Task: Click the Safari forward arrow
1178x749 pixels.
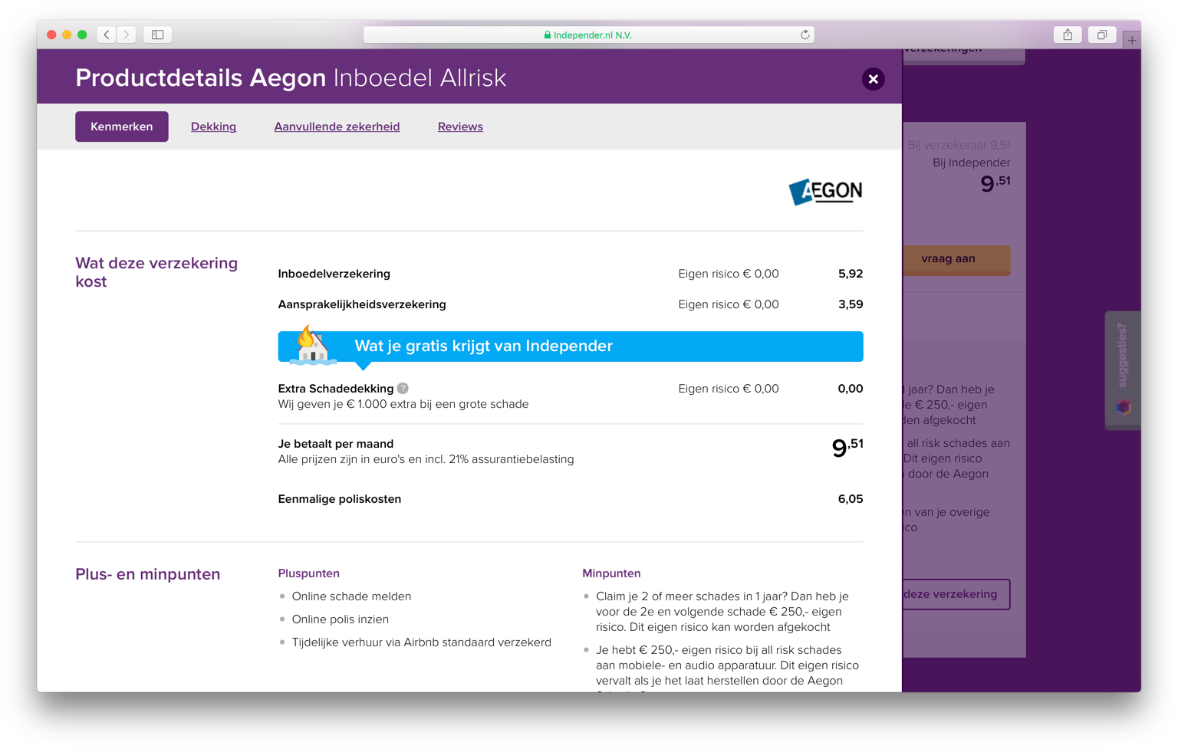Action: (127, 34)
